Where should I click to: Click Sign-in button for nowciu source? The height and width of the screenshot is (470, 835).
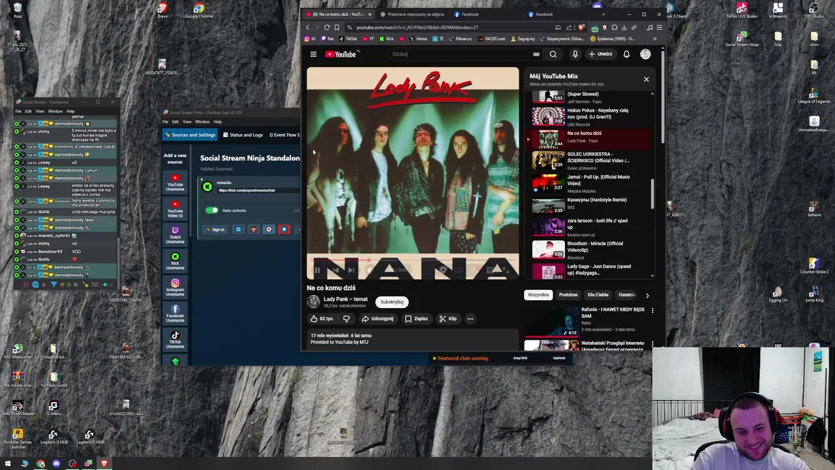click(215, 229)
